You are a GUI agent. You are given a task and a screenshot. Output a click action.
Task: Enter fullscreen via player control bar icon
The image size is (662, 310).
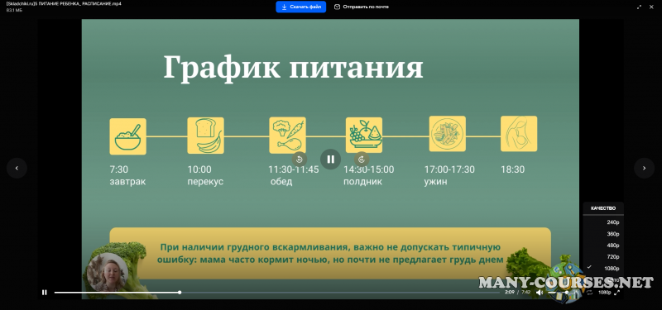click(616, 293)
